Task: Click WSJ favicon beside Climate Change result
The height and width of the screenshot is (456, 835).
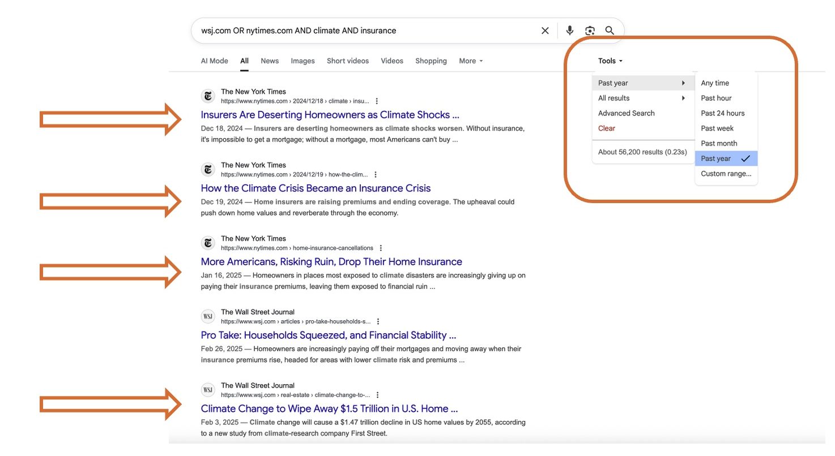Action: click(208, 390)
